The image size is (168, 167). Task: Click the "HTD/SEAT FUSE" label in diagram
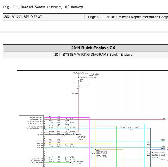(83, 79)
